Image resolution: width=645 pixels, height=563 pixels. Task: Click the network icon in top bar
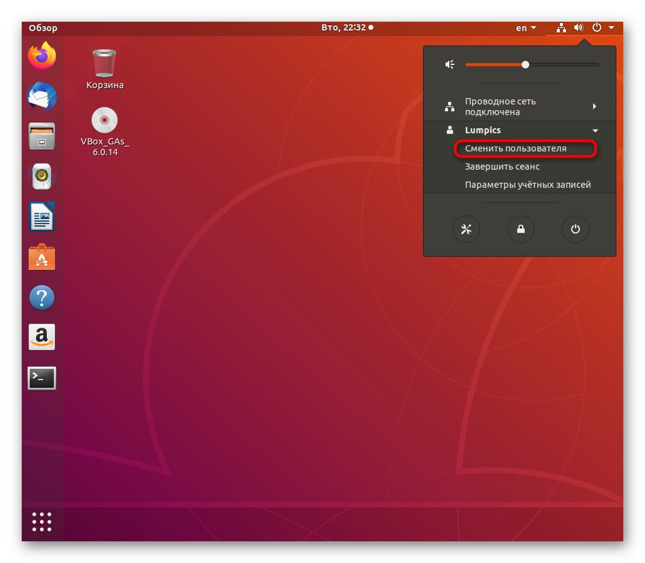coord(561,28)
